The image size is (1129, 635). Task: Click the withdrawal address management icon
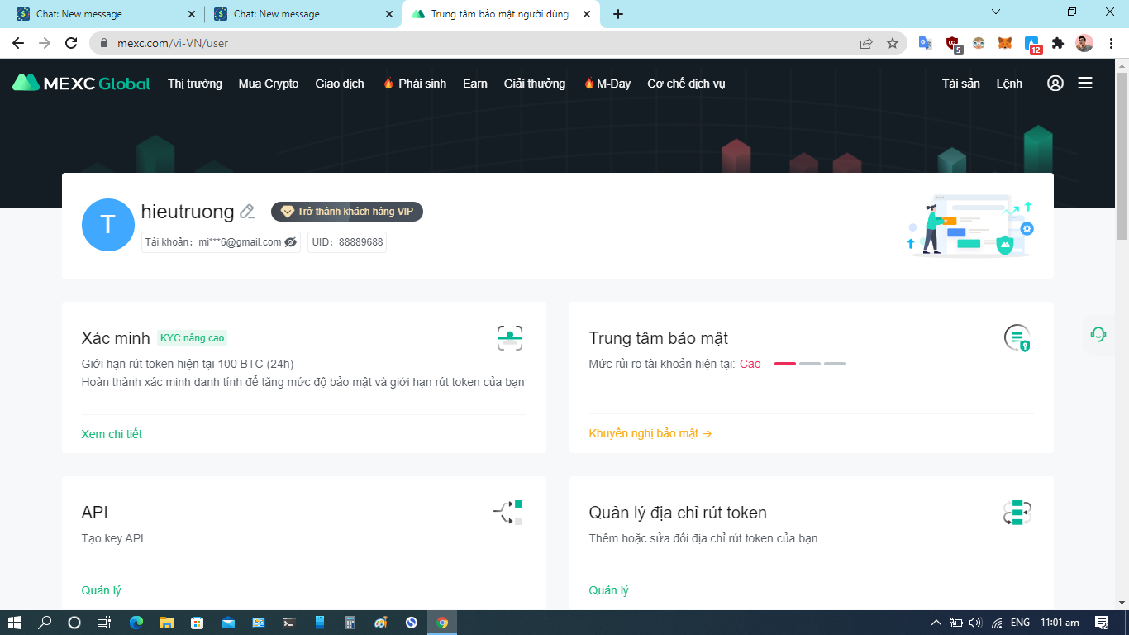click(1017, 513)
